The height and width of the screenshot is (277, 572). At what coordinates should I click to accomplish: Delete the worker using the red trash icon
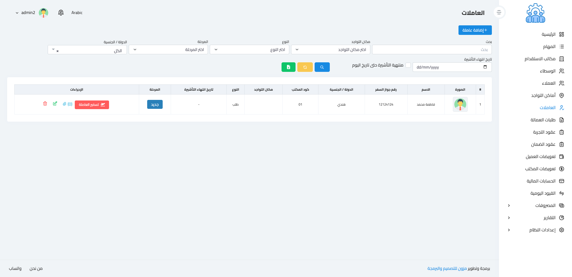45,104
